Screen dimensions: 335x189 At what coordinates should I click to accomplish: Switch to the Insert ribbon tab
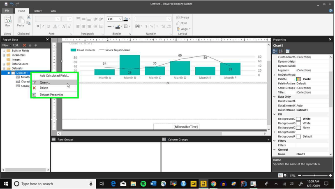(38, 11)
